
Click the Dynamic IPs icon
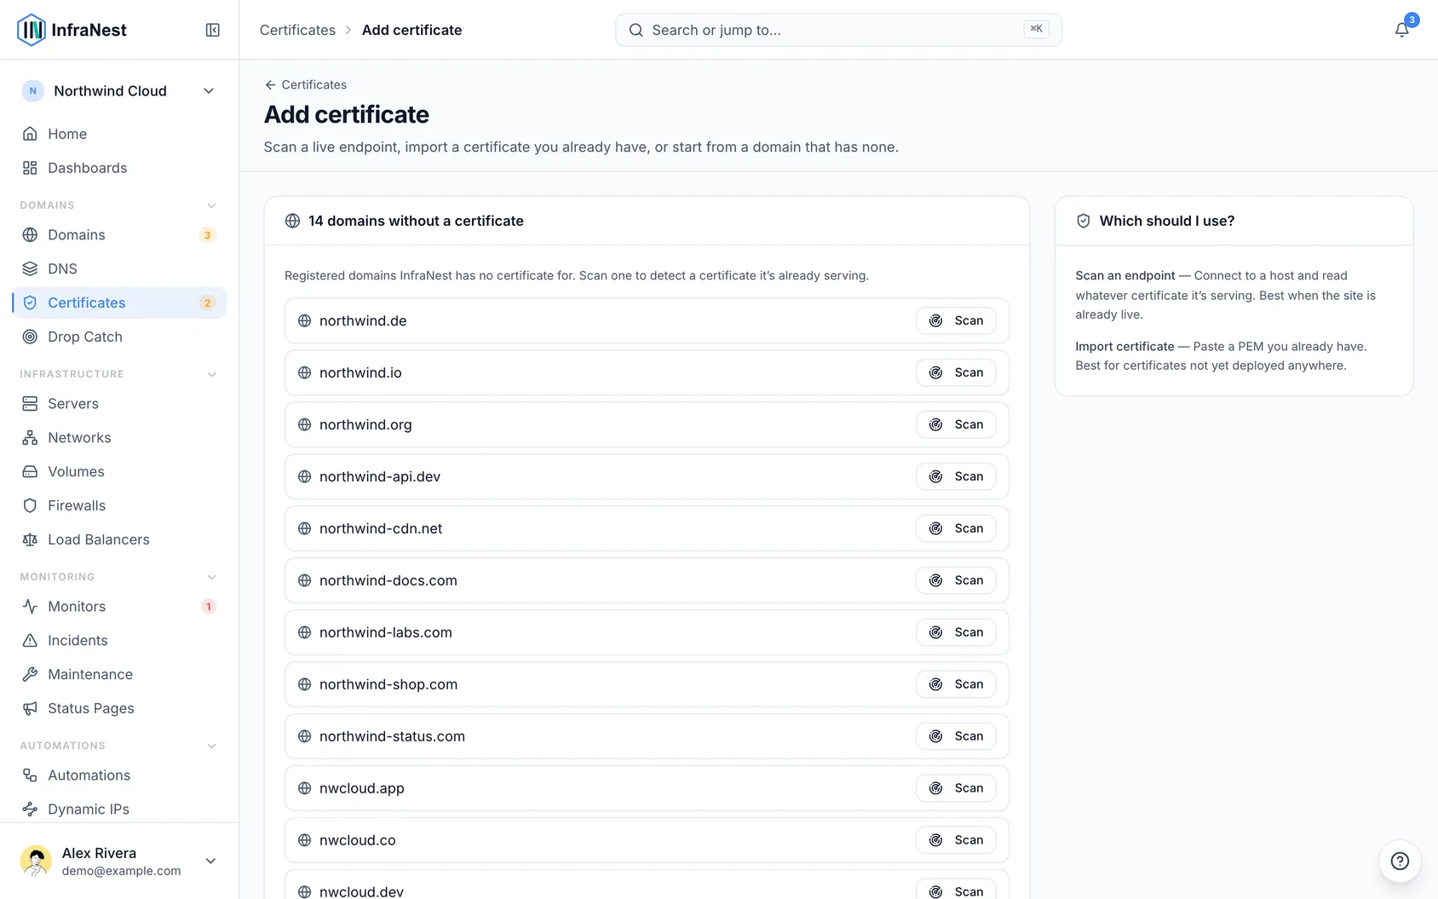[x=30, y=810]
